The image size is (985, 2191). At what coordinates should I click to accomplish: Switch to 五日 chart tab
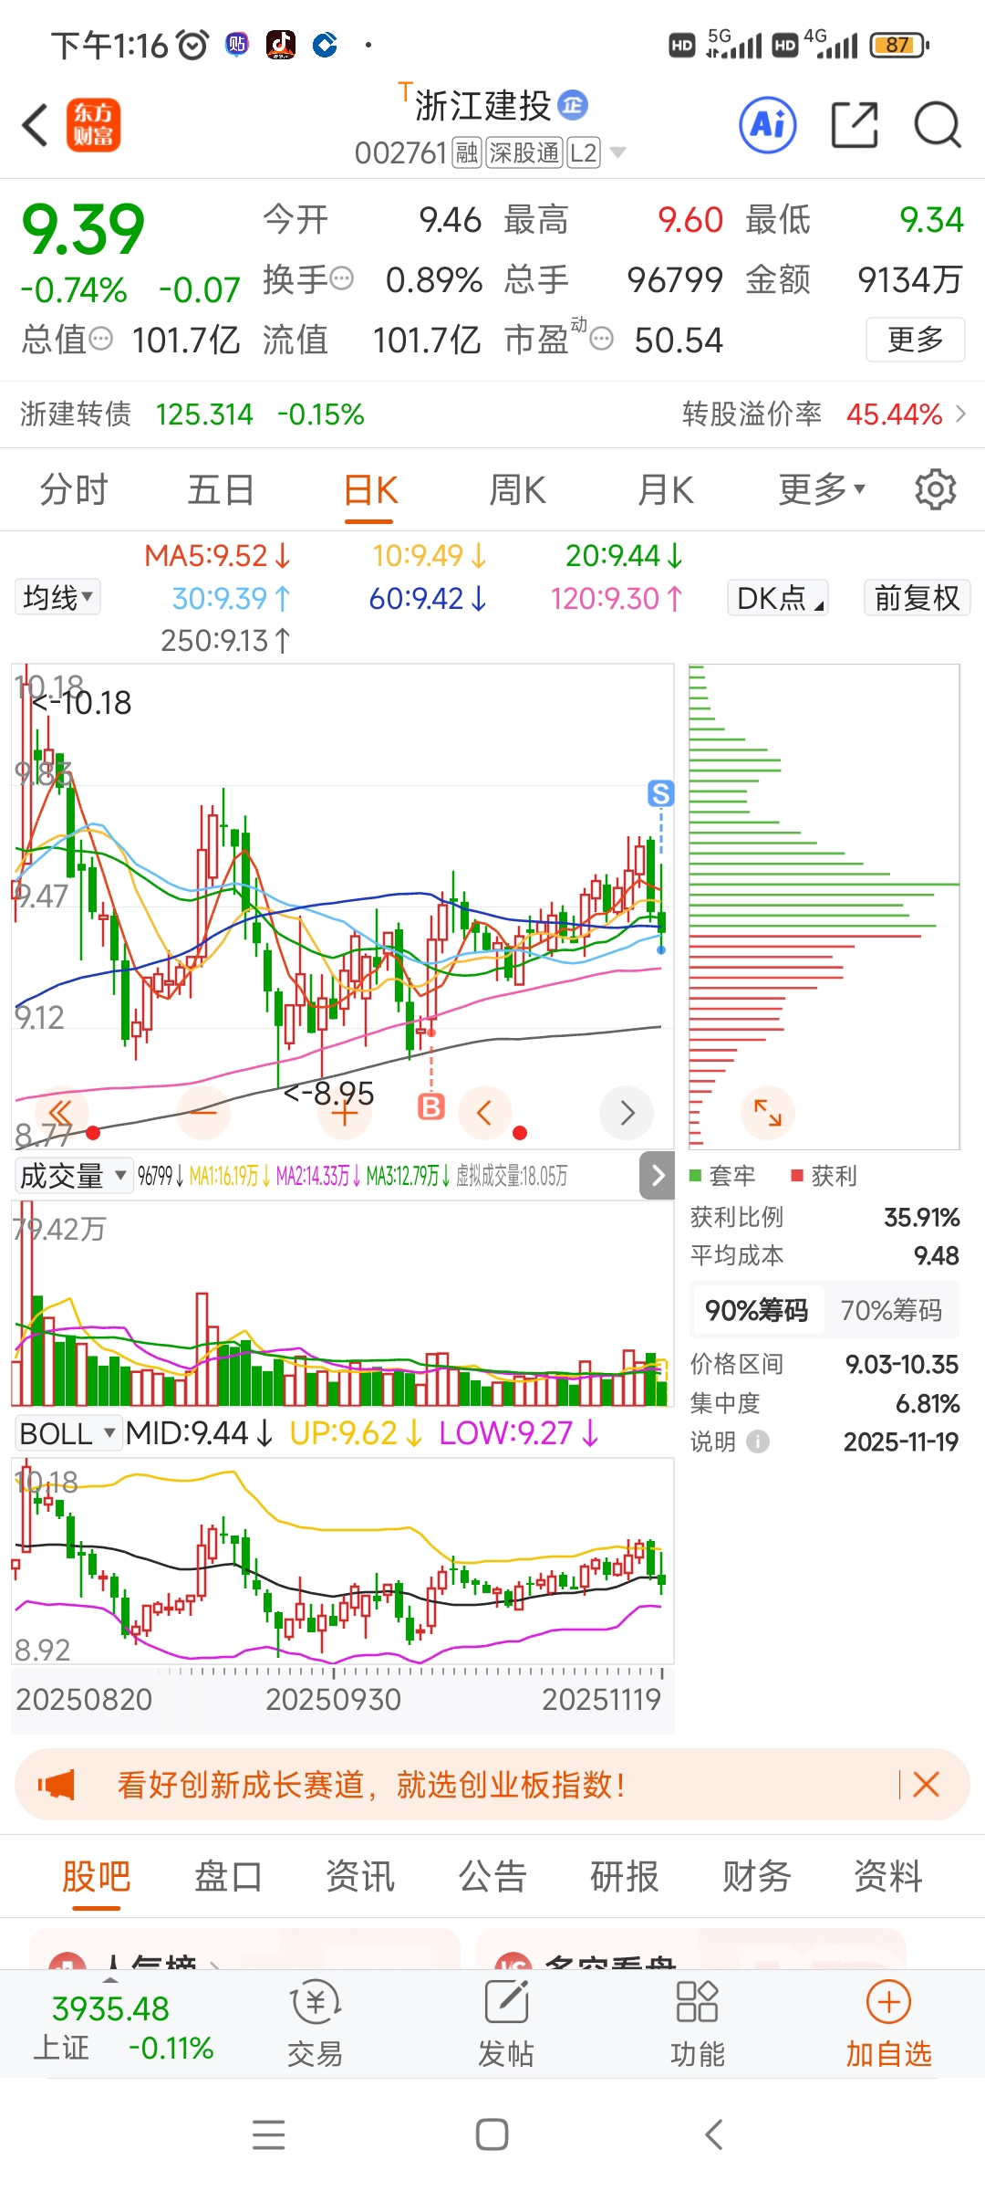pos(221,490)
